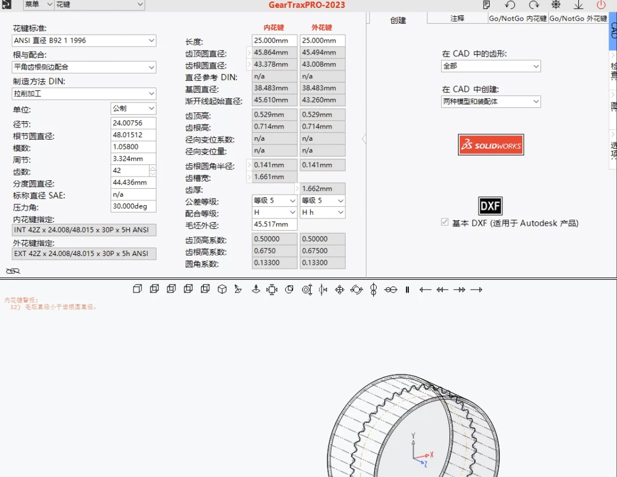The width and height of the screenshot is (617, 477).
Task: Click the chain link icon below 外花键指定
Action: click(x=13, y=271)
